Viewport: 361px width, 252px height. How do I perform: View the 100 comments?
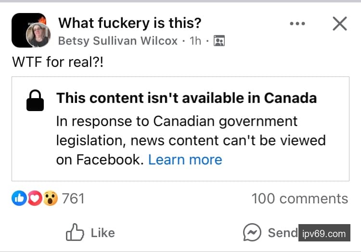click(x=299, y=199)
